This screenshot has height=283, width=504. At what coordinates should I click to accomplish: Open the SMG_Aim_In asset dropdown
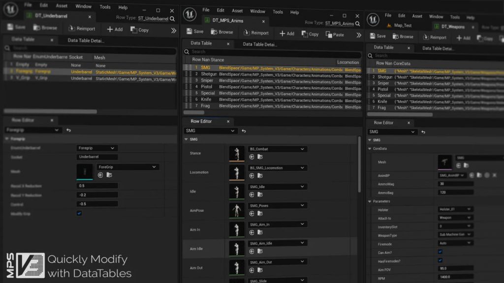click(x=277, y=224)
